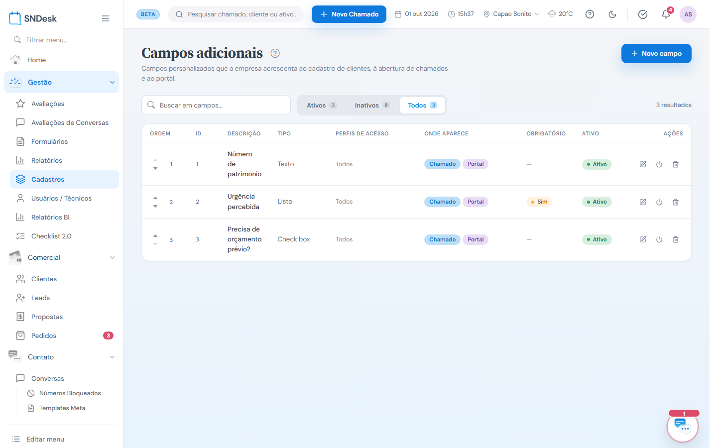Viewport: 717px width, 448px height.
Task: Go to Home in sidebar
Action: 62,60
